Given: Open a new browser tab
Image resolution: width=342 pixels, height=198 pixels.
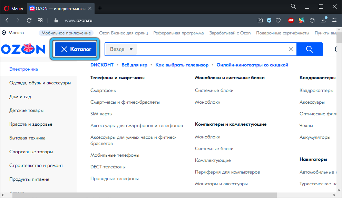Looking at the screenshot, I should (x=100, y=8).
